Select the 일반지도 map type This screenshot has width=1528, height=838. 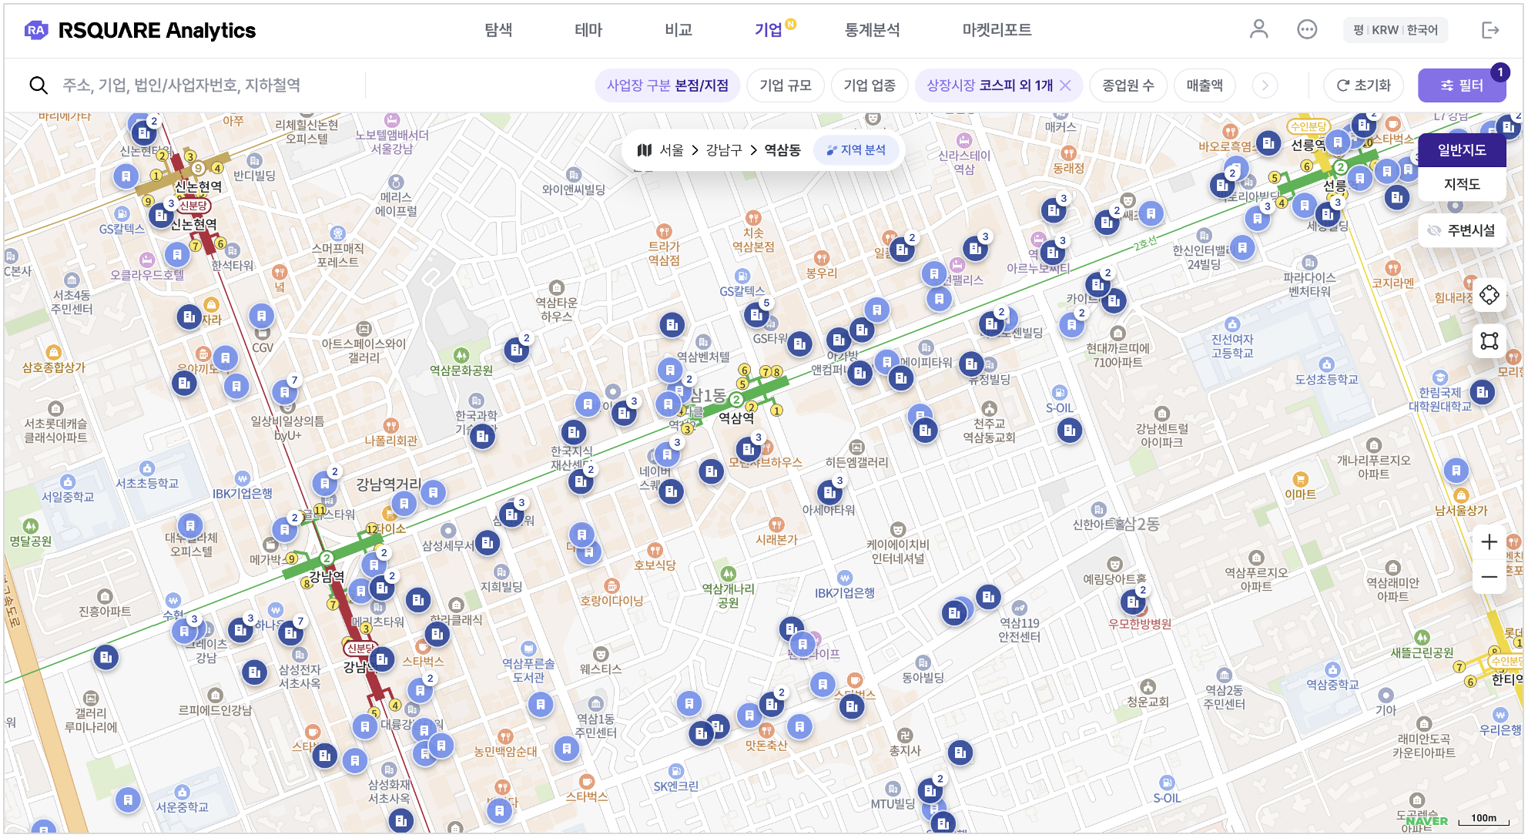point(1461,150)
